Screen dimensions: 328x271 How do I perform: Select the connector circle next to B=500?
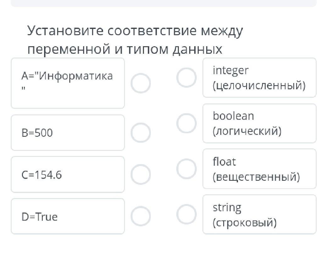point(140,133)
